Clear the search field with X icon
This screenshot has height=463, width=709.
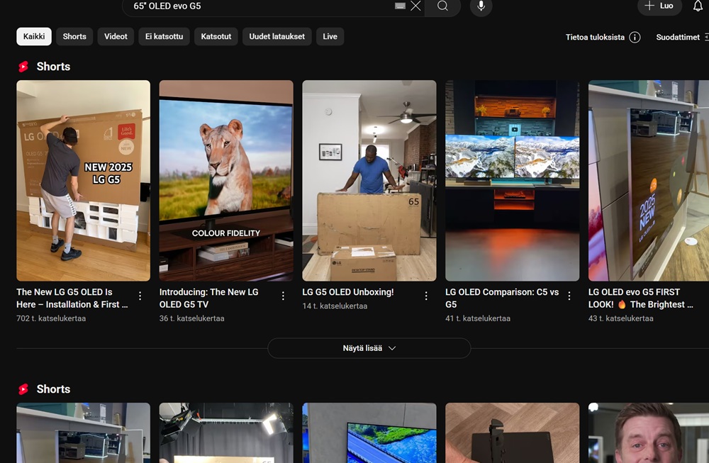click(x=415, y=6)
